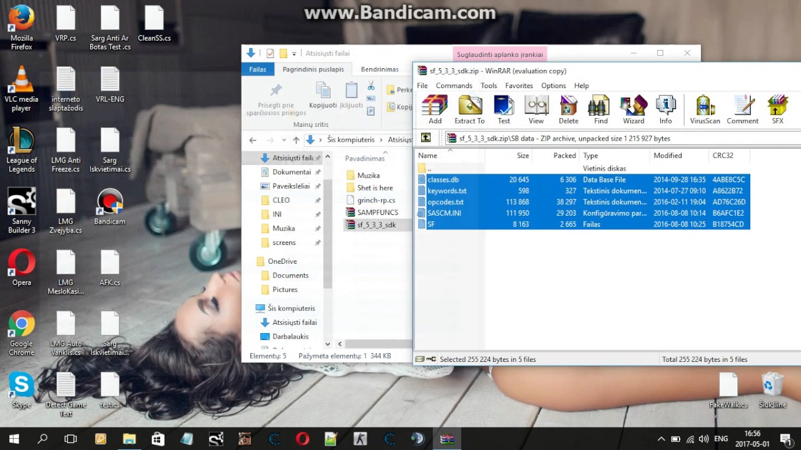Click Šis kompiuteris in Explorer breadcrumb
The image size is (801, 450).
tap(350, 140)
